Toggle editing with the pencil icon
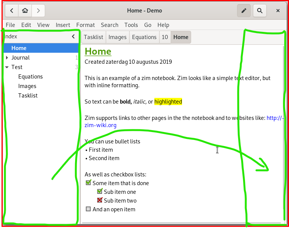Image resolution: width=289 pixels, height=228 pixels. click(x=243, y=11)
